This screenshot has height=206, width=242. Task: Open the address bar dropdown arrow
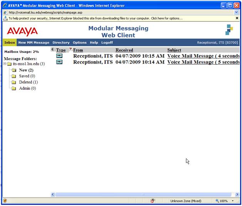coord(236,12)
